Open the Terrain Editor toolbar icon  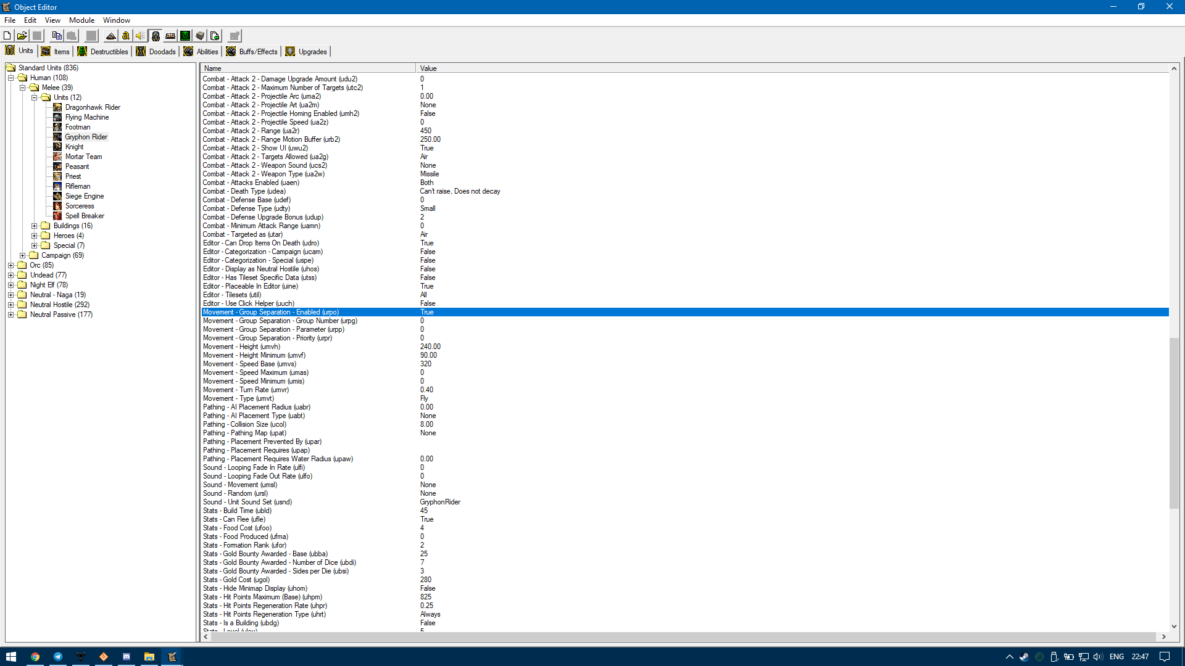tap(111, 36)
